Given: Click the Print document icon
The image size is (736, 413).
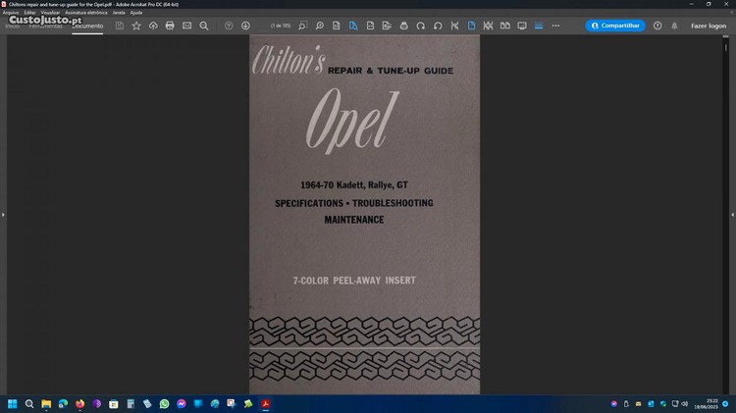Looking at the screenshot, I should pyautogui.click(x=170, y=26).
